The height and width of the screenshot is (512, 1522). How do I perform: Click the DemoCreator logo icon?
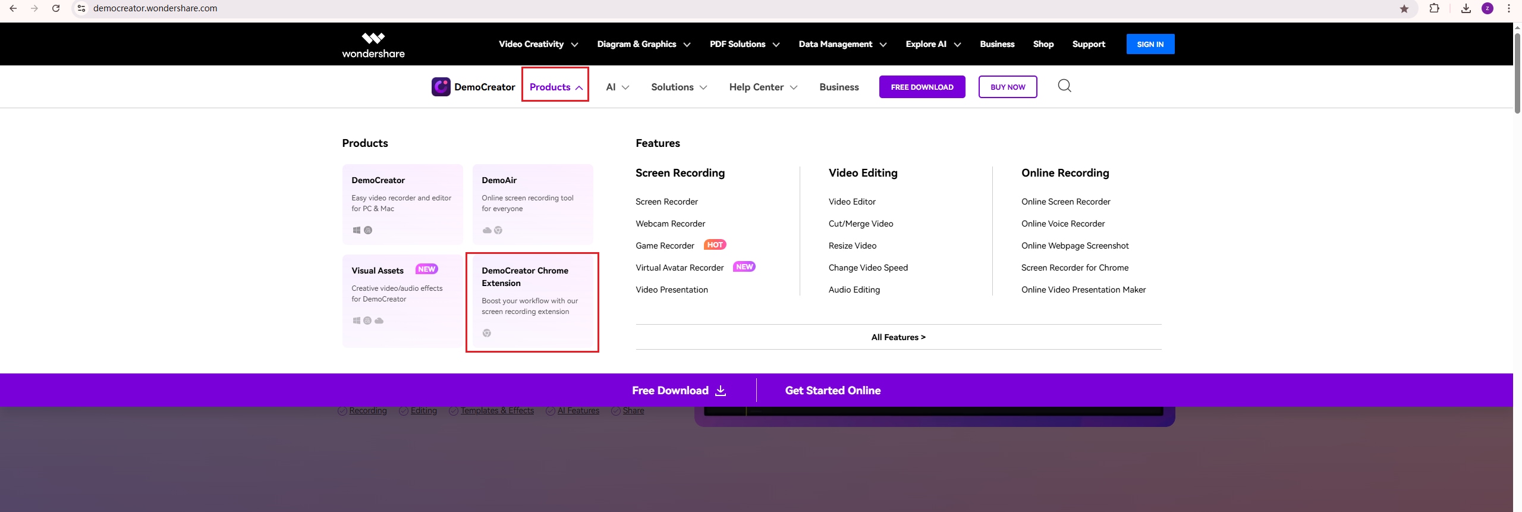(441, 87)
